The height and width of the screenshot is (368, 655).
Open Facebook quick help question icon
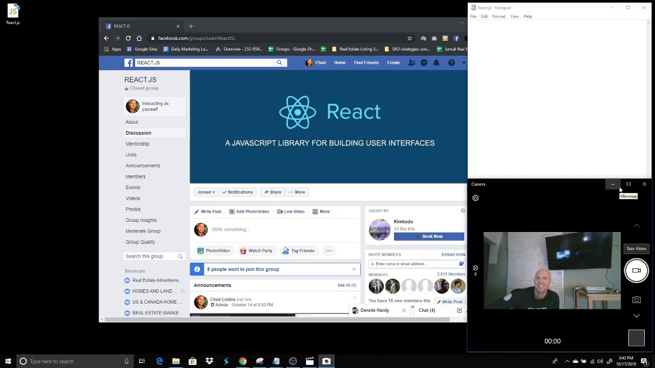coord(451,62)
